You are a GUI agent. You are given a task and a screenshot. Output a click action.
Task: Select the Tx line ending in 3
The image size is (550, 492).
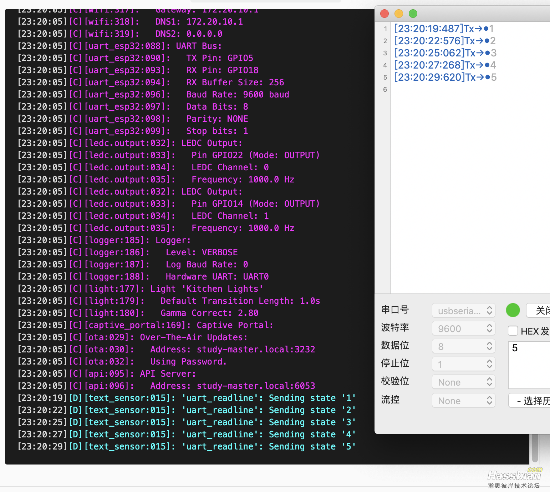(445, 53)
